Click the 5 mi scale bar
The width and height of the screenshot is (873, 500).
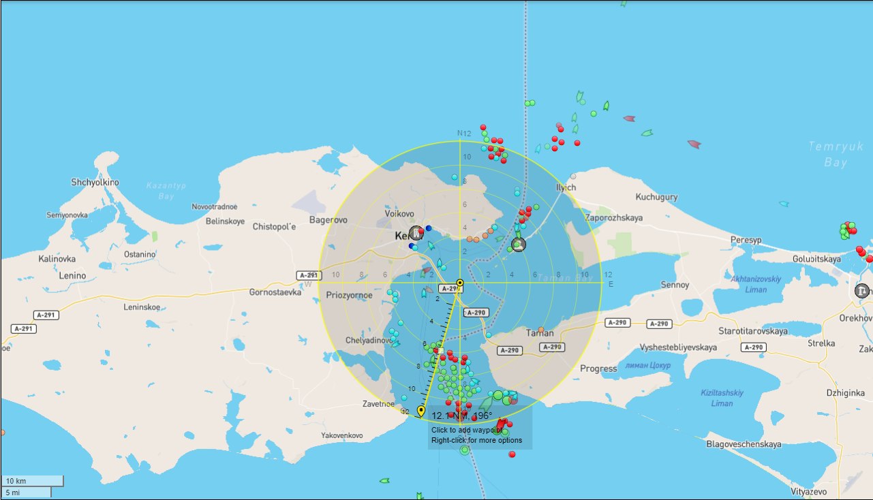[26, 492]
